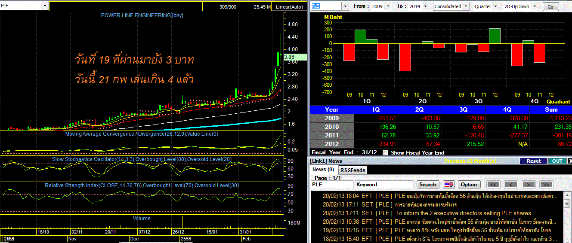Click the Linear(Auto) scale label
572x243 pixels.
pyautogui.click(x=289, y=7)
